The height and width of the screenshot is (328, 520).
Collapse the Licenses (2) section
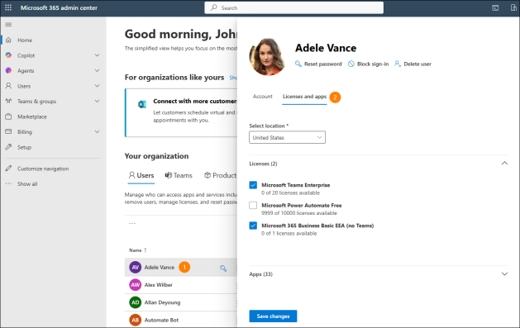(504, 164)
